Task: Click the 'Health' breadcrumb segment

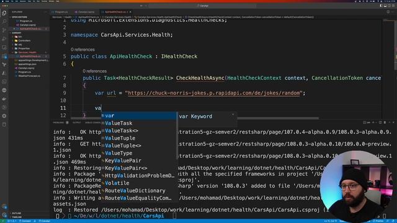Action: pos(68,17)
